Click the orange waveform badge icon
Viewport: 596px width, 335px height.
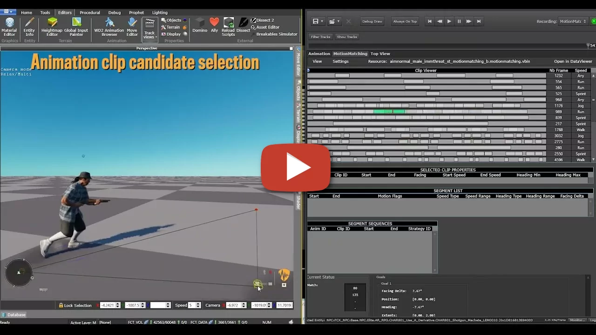point(284,275)
